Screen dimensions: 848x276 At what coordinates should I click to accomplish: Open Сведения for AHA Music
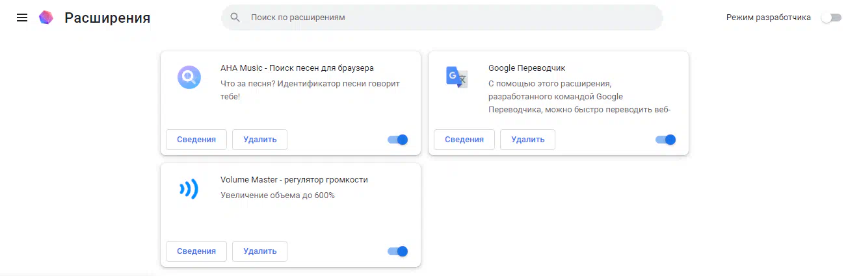click(196, 140)
